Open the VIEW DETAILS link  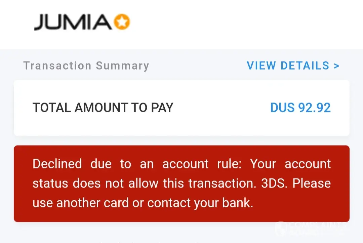coord(288,66)
